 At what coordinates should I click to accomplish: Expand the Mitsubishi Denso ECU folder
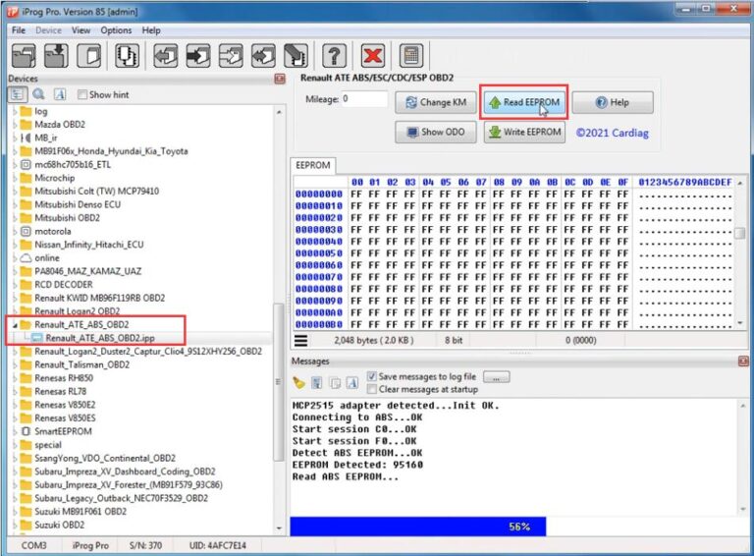click(x=15, y=205)
